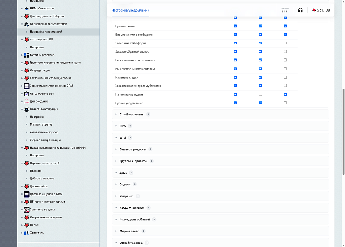The width and height of the screenshot is (345, 247).
Task: Click the Оповещения пользователей bell icon
Action: (x=26, y=24)
